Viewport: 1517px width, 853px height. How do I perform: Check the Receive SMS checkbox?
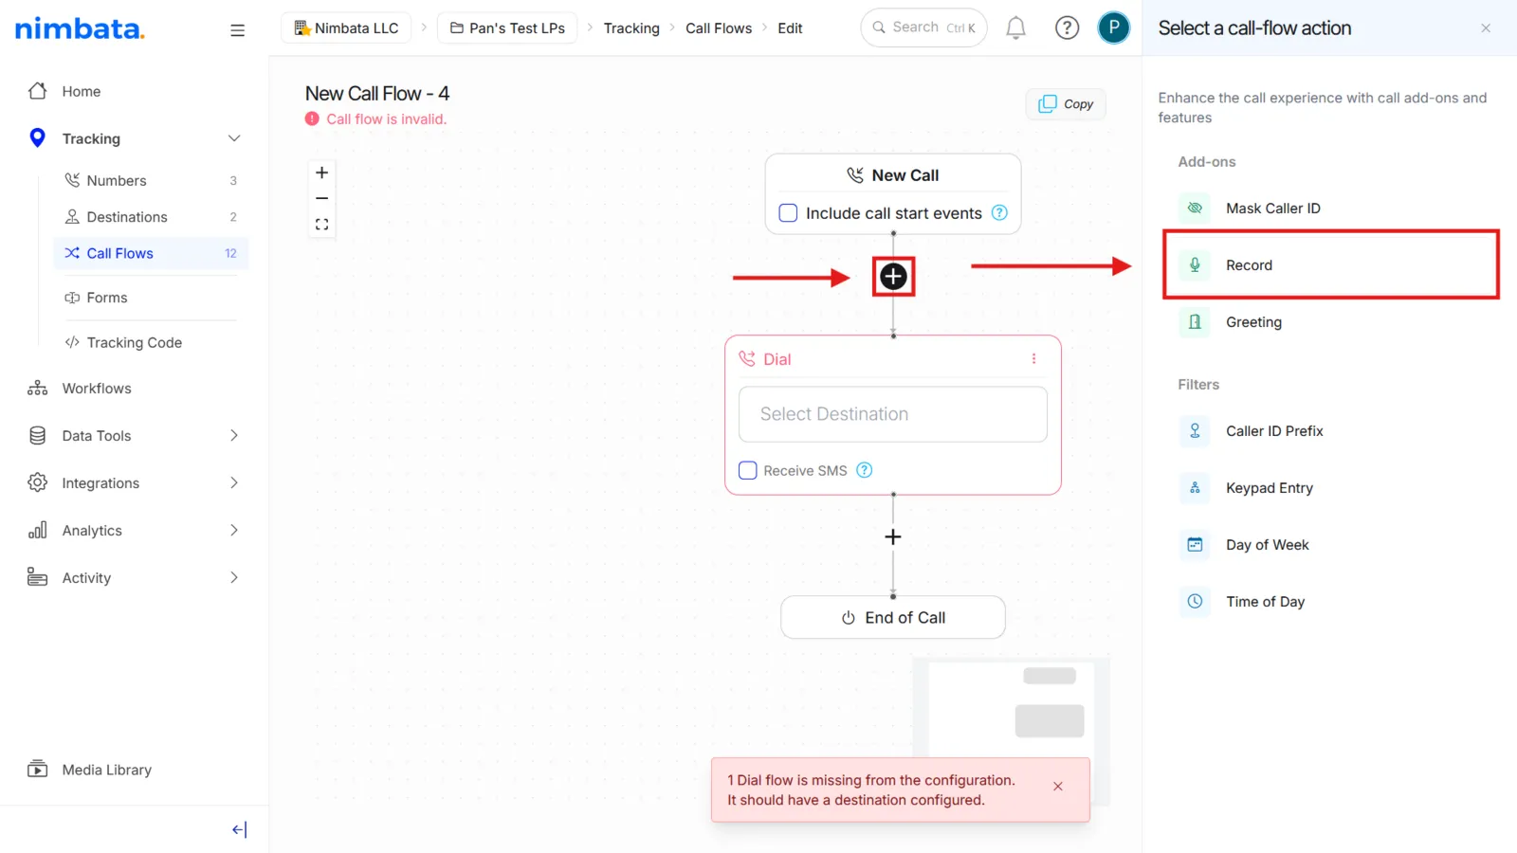(748, 470)
